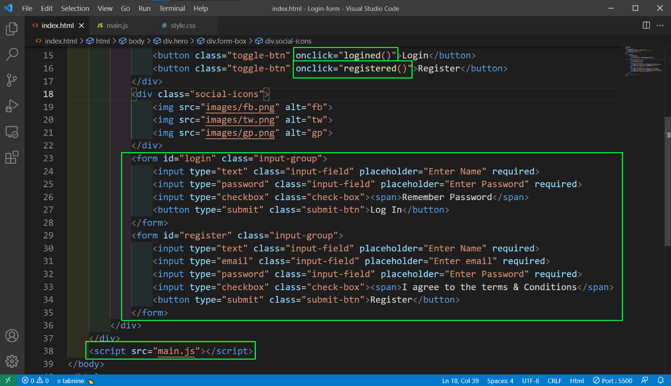Follow the images/tw.png link
The image size is (671, 386).
pos(240,120)
